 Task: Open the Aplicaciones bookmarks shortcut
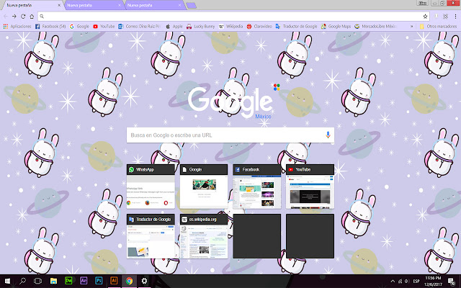(x=17, y=26)
